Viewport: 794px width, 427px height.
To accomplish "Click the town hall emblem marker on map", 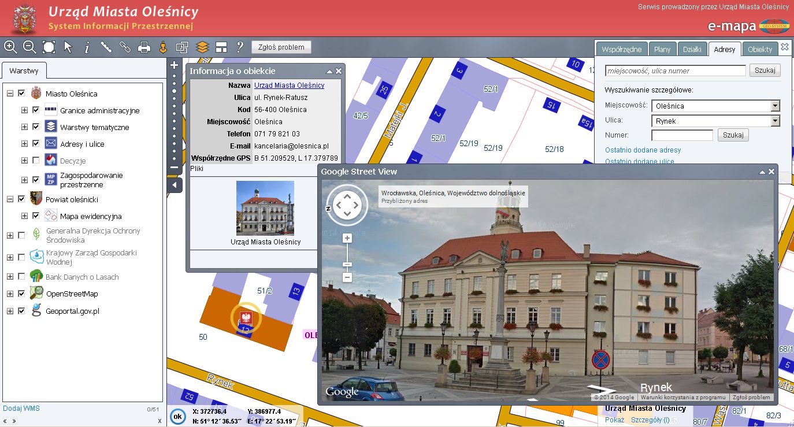I will [246, 318].
